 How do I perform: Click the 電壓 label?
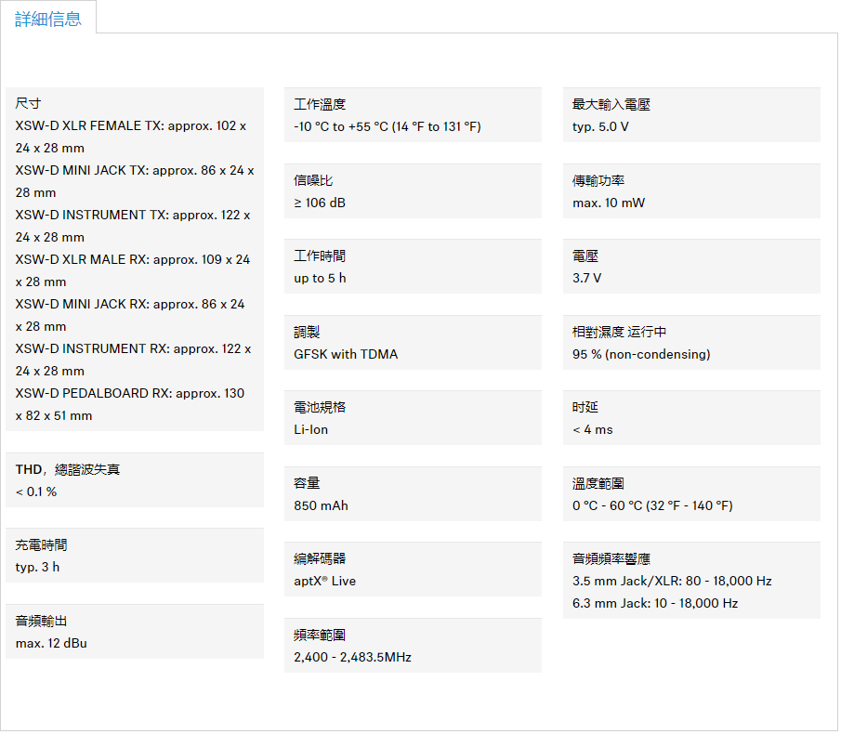585,256
